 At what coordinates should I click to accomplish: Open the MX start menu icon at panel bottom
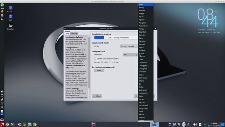tap(2, 120)
